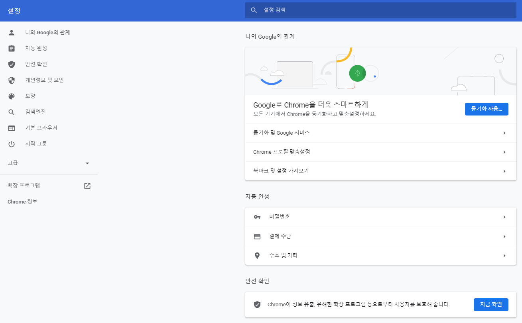The width and height of the screenshot is (522, 323).
Task: Click the 비밀번호 text
Action: tap(280, 217)
